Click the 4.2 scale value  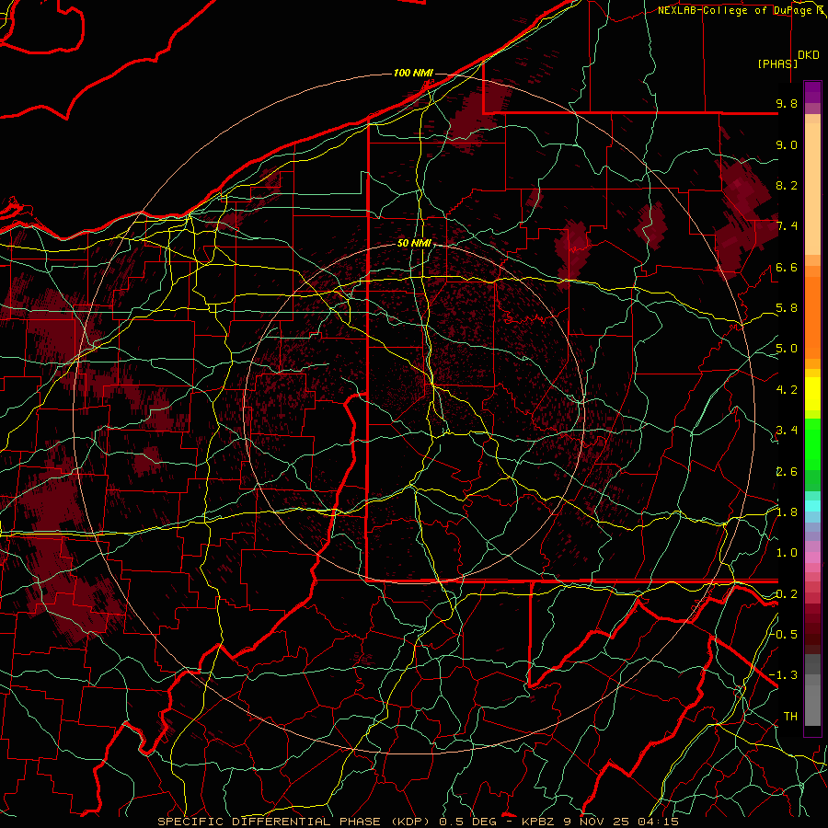[x=787, y=390]
